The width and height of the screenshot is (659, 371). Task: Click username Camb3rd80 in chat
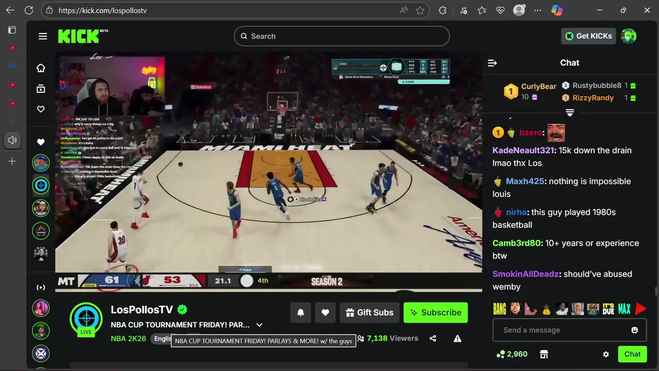(516, 243)
